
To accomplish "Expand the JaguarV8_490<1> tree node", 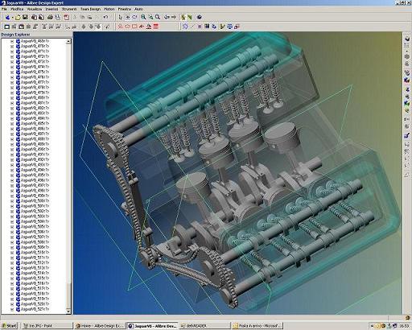I will tap(12, 150).
